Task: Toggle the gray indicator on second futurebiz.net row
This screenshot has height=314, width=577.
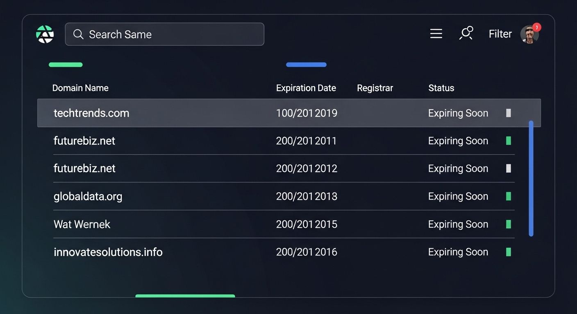Action: [508, 168]
